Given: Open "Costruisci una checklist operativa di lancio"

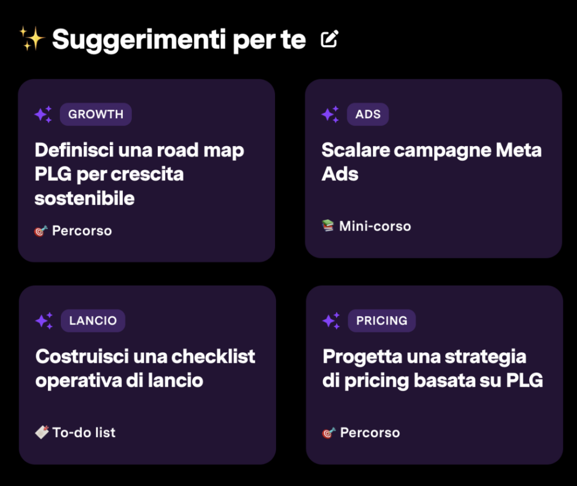Looking at the screenshot, I should coord(145,368).
